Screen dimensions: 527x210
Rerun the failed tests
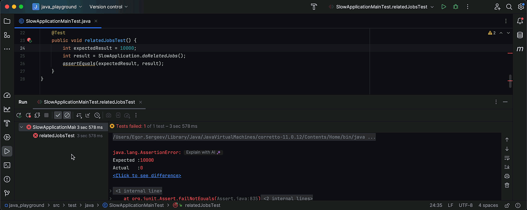pyautogui.click(x=28, y=115)
